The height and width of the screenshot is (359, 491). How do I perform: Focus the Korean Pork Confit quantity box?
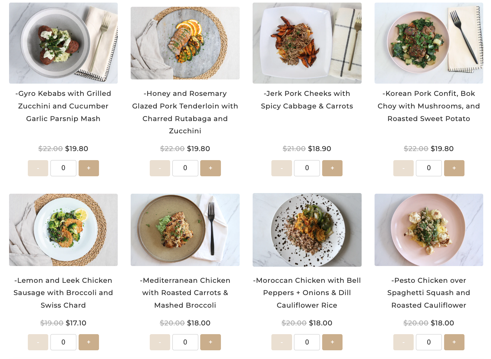tap(429, 168)
